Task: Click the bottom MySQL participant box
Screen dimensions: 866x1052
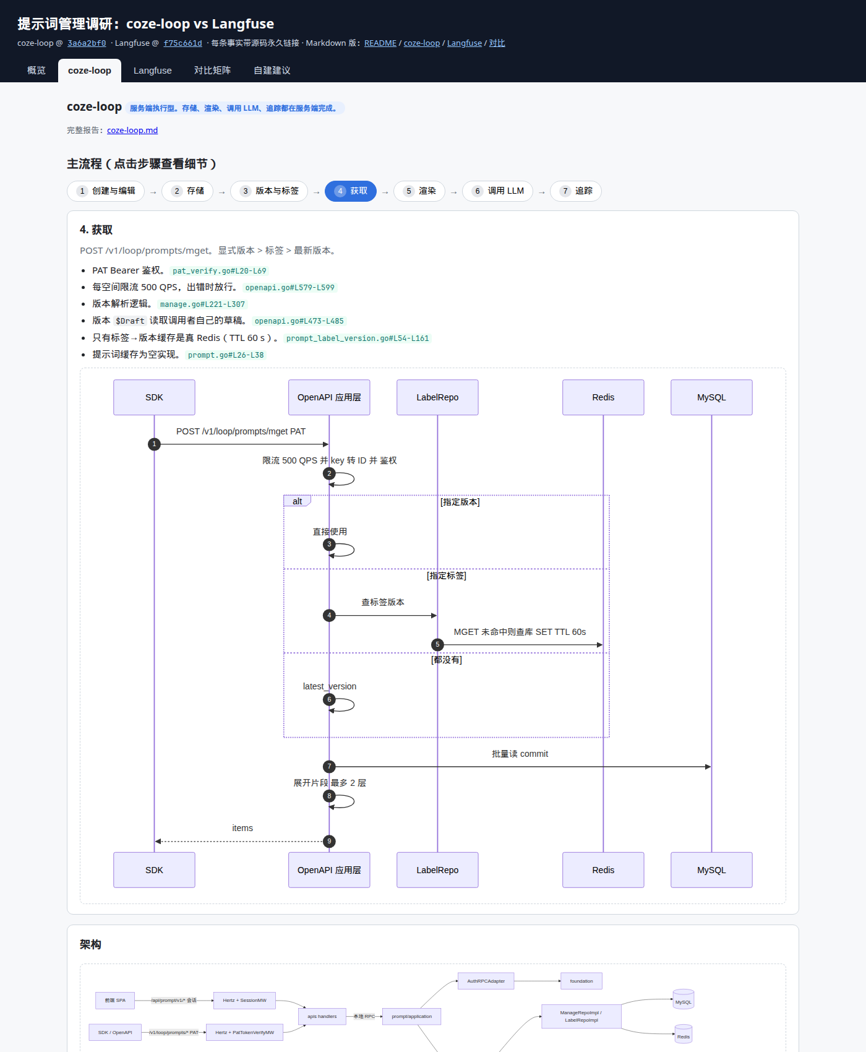Action: pyautogui.click(x=711, y=870)
